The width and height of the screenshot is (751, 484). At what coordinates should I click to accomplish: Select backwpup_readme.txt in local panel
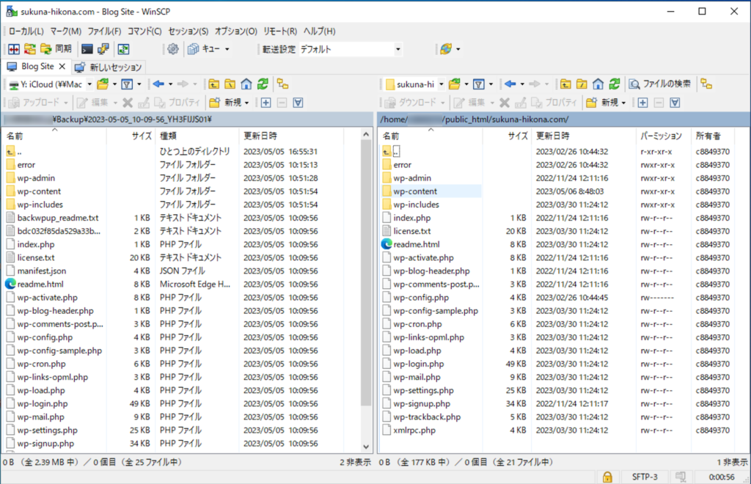point(58,218)
